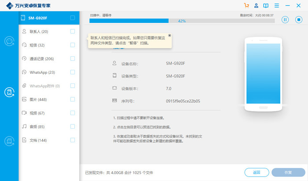Open the 图片 (448) category
Image resolution: width=308 pixels, height=181 pixels.
pyautogui.click(x=49, y=99)
